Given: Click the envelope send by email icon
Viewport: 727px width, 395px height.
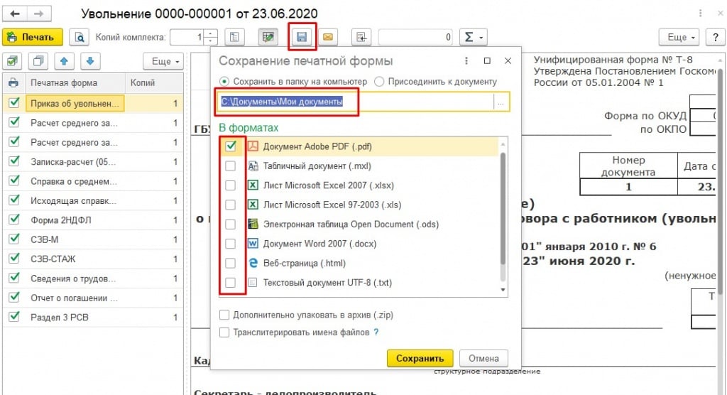Looking at the screenshot, I should (327, 36).
